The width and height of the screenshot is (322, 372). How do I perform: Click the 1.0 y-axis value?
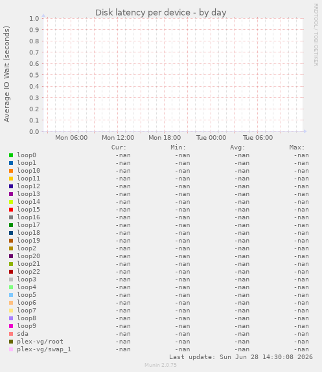[x=34, y=19]
